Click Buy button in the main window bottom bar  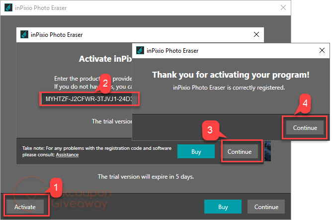(223, 207)
